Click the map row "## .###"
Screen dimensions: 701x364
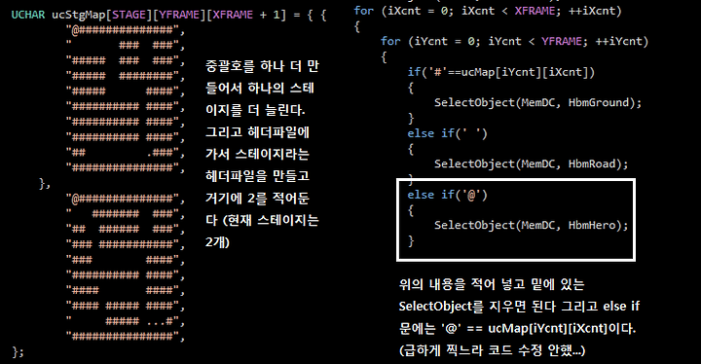(x=126, y=153)
